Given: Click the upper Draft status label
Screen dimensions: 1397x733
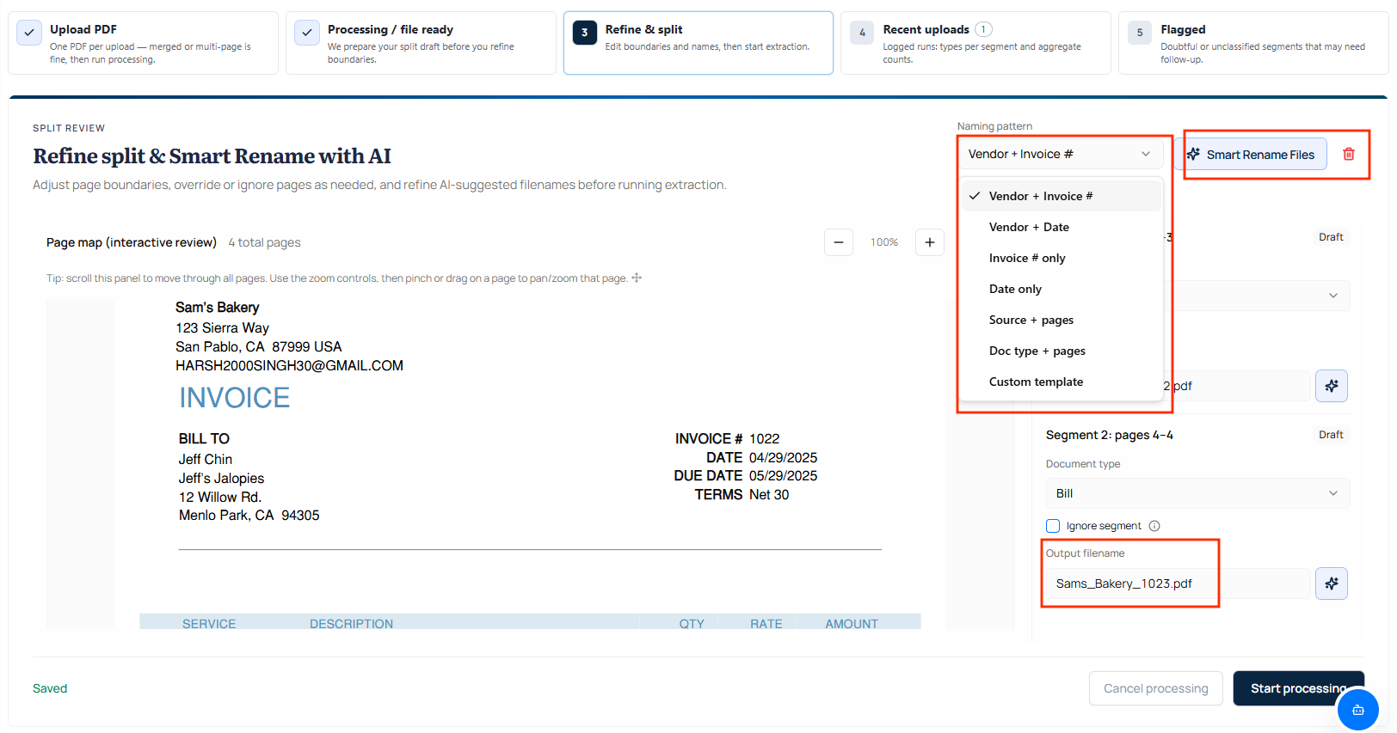Looking at the screenshot, I should click(x=1331, y=237).
